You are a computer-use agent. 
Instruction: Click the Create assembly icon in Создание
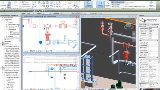[x=75, y=6]
